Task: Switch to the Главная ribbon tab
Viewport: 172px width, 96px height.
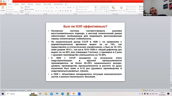Action: click(x=10, y=4)
